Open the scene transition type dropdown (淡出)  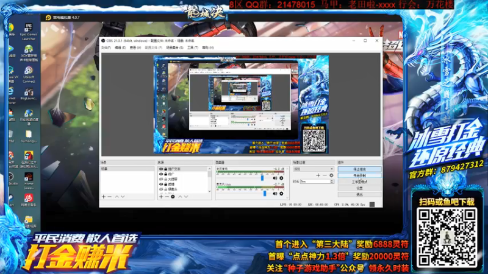coord(313,169)
